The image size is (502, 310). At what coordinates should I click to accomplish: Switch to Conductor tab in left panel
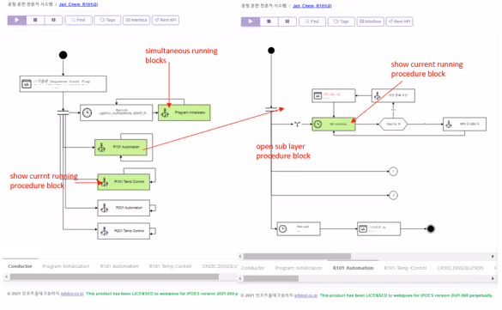click(20, 266)
